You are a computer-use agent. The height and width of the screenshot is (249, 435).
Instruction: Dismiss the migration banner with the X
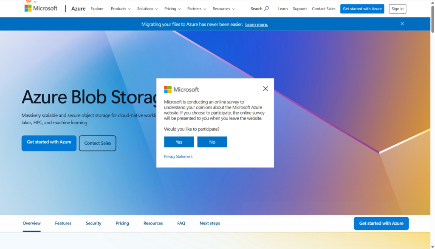402,24
